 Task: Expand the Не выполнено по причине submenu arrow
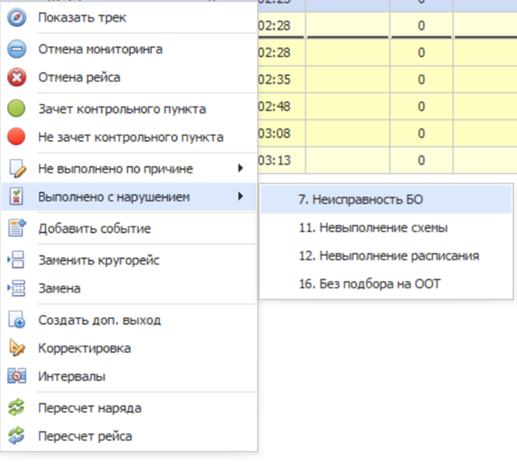click(x=240, y=169)
